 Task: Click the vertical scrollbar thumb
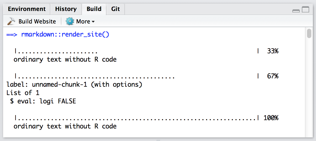309,34
